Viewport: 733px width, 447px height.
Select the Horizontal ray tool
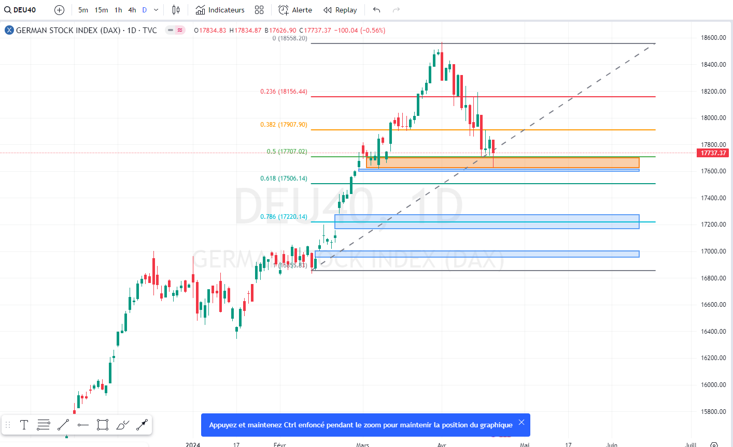(x=83, y=425)
